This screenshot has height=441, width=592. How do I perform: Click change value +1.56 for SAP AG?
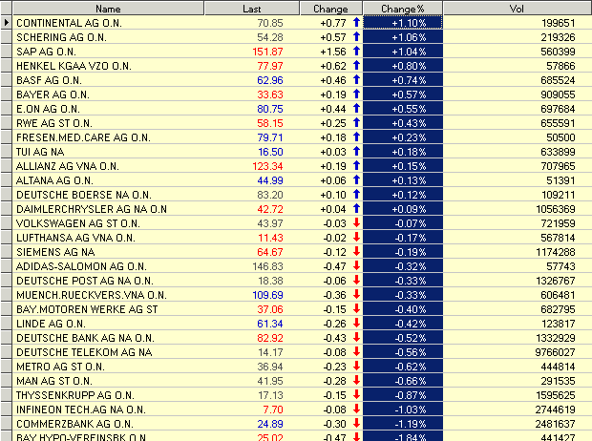pyautogui.click(x=333, y=52)
